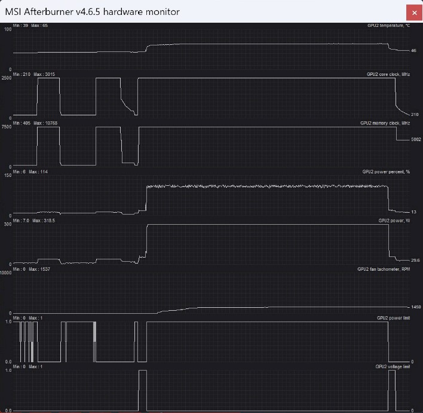Click the current power value 29.6
The width and height of the screenshot is (423, 413).
point(415,260)
